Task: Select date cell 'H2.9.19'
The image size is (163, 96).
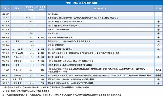Action: [x=6, y=70]
